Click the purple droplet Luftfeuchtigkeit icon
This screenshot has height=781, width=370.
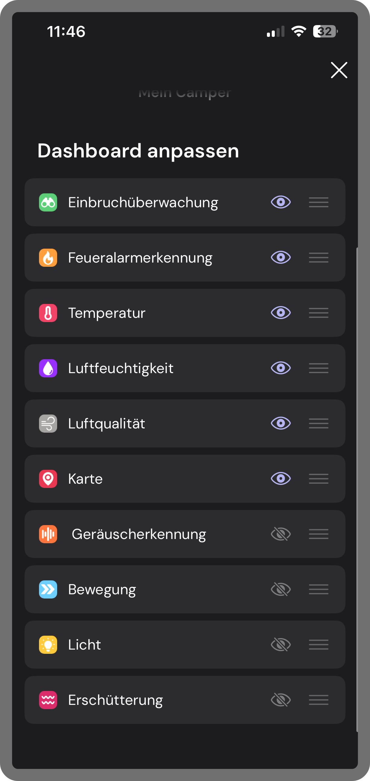tap(48, 368)
